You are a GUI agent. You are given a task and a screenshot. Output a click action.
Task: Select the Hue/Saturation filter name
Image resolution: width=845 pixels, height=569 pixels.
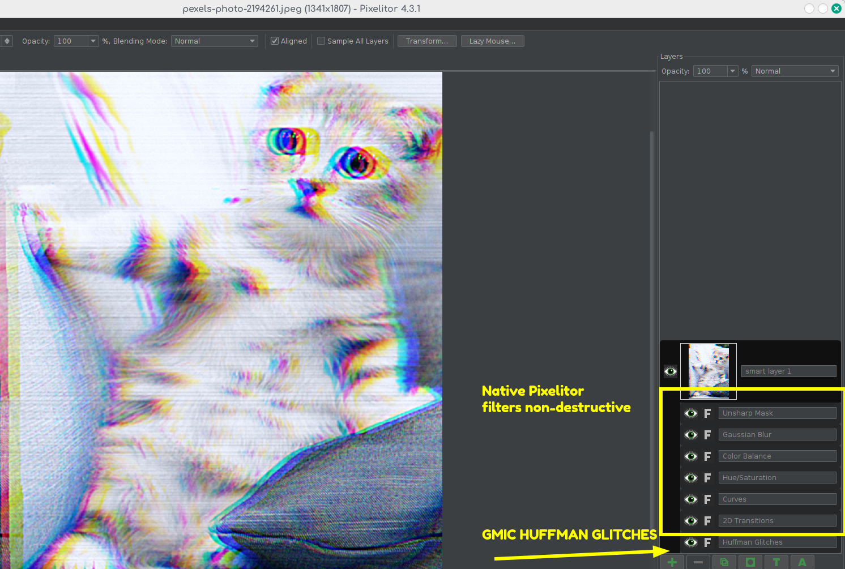[778, 478]
